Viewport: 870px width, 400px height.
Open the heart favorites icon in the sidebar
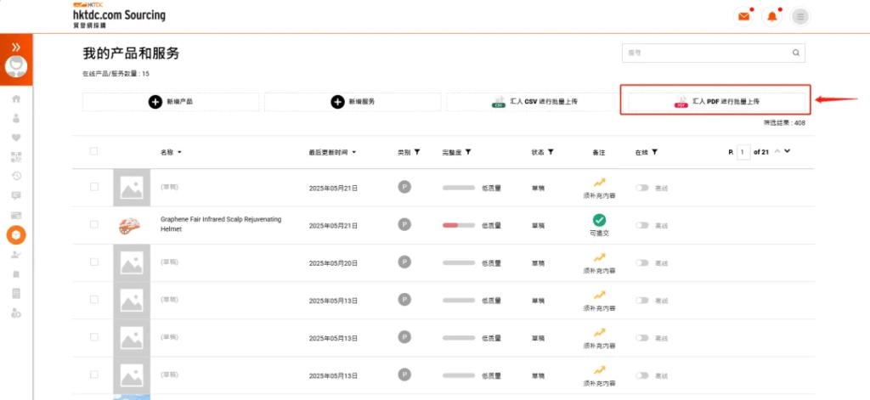point(16,138)
